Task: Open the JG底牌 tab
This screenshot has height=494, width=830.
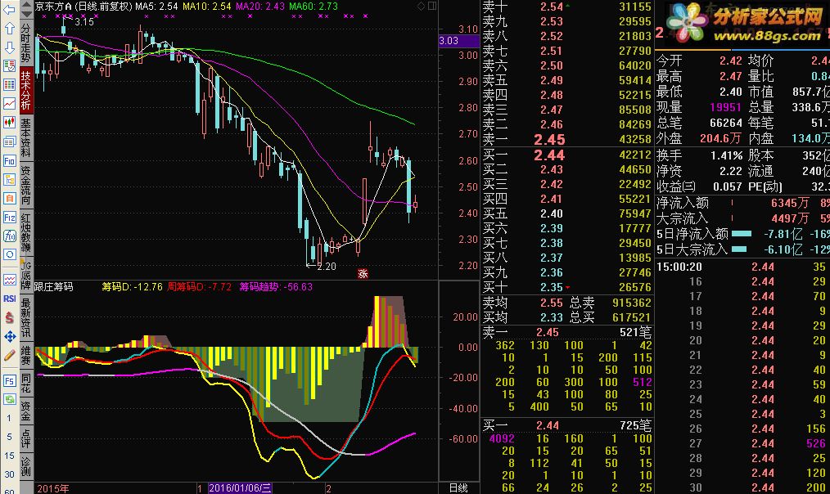Action: tap(26, 275)
